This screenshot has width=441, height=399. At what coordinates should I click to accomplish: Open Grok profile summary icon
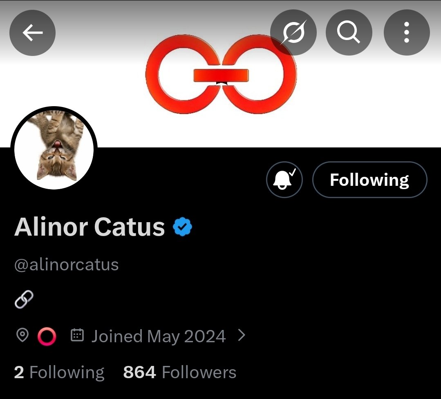point(293,33)
